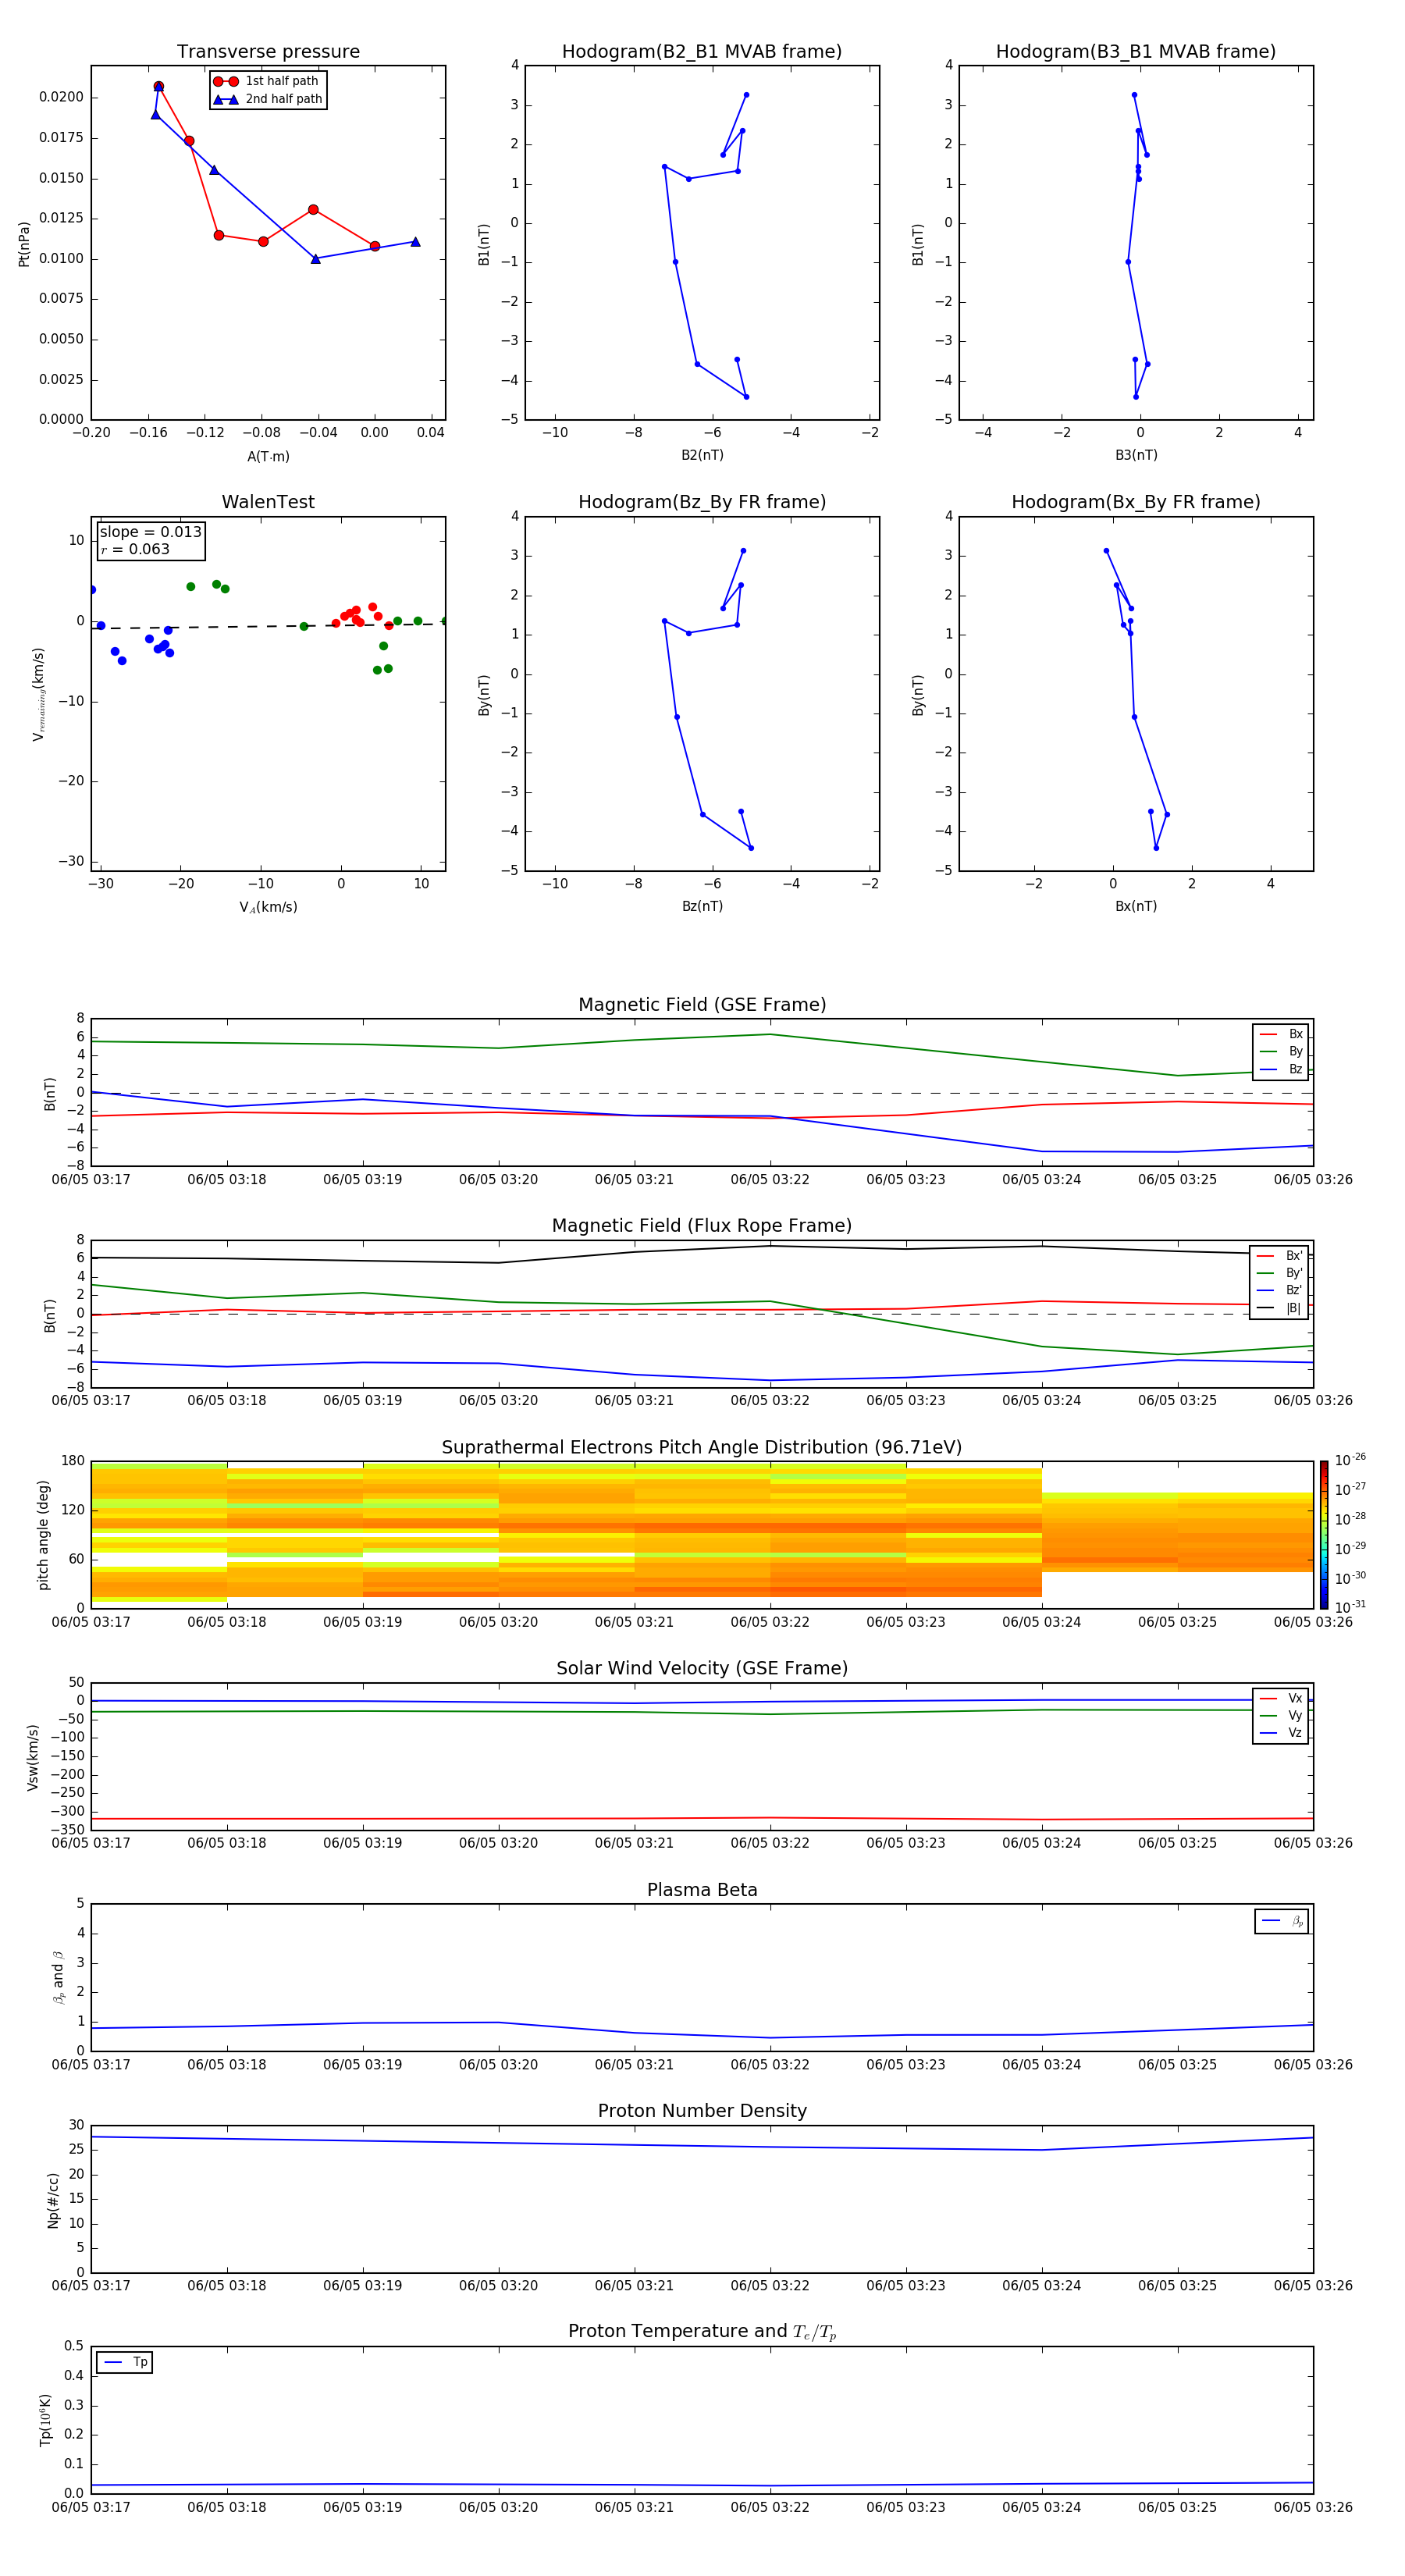Screen dimensions: 1405x2576
Task: Click the green "By" entry in GSE legend
Action: 1281,1051
